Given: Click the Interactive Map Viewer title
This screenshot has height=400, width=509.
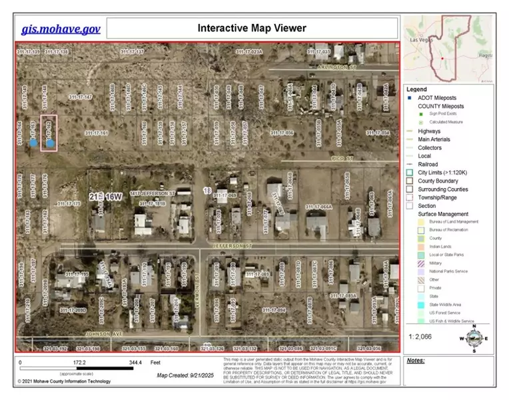Looking at the screenshot, I should (252, 28).
